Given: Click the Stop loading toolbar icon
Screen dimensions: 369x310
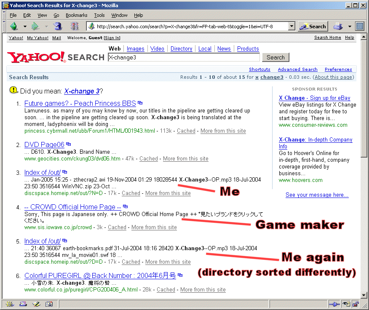Looking at the screenshot, I should pos(75,27).
